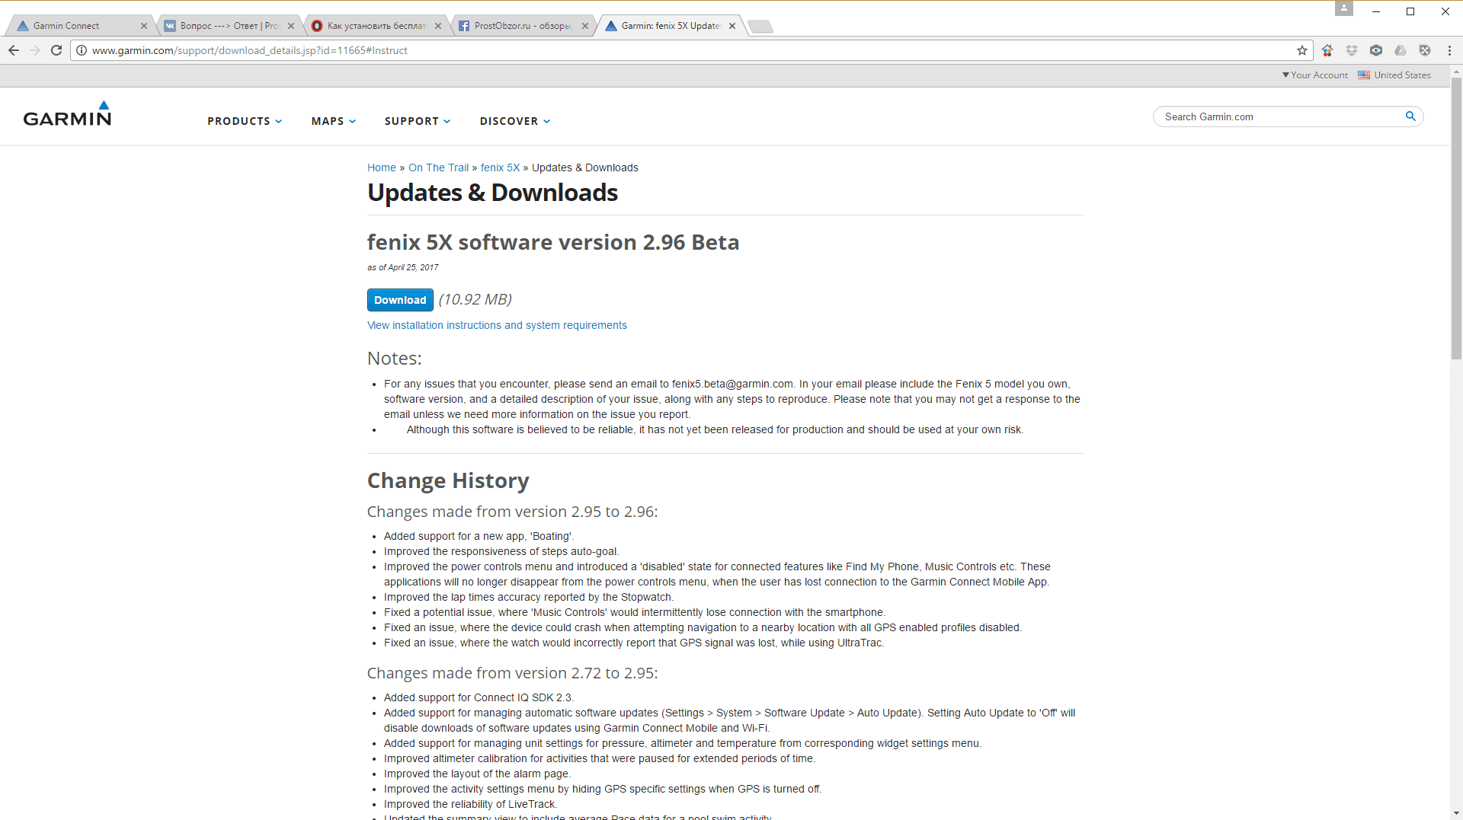The image size is (1463, 820).
Task: Click "Added support for a new app, 'Boating'."
Action: click(479, 536)
